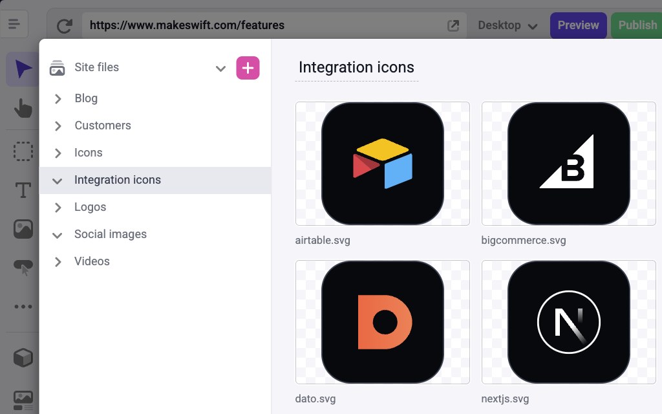The width and height of the screenshot is (662, 414).
Task: Reload the page with refresh icon
Action: [65, 26]
